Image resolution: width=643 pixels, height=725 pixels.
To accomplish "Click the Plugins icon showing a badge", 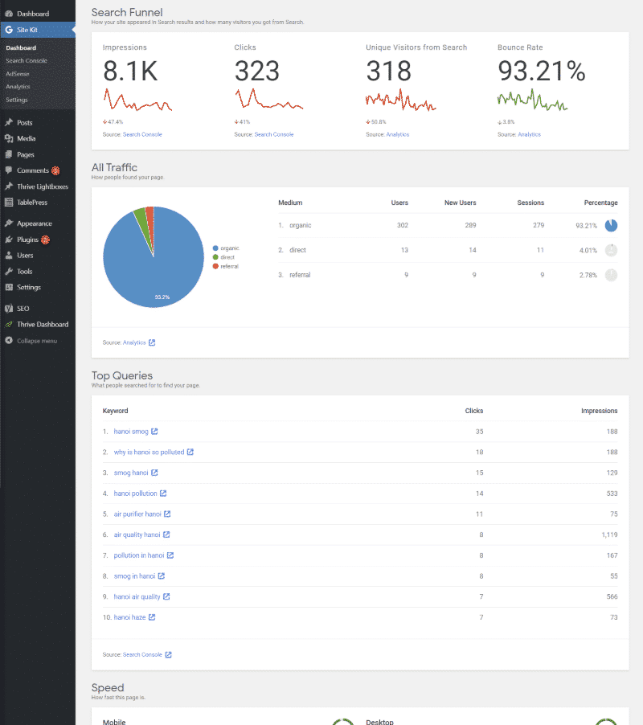I will 8,240.
